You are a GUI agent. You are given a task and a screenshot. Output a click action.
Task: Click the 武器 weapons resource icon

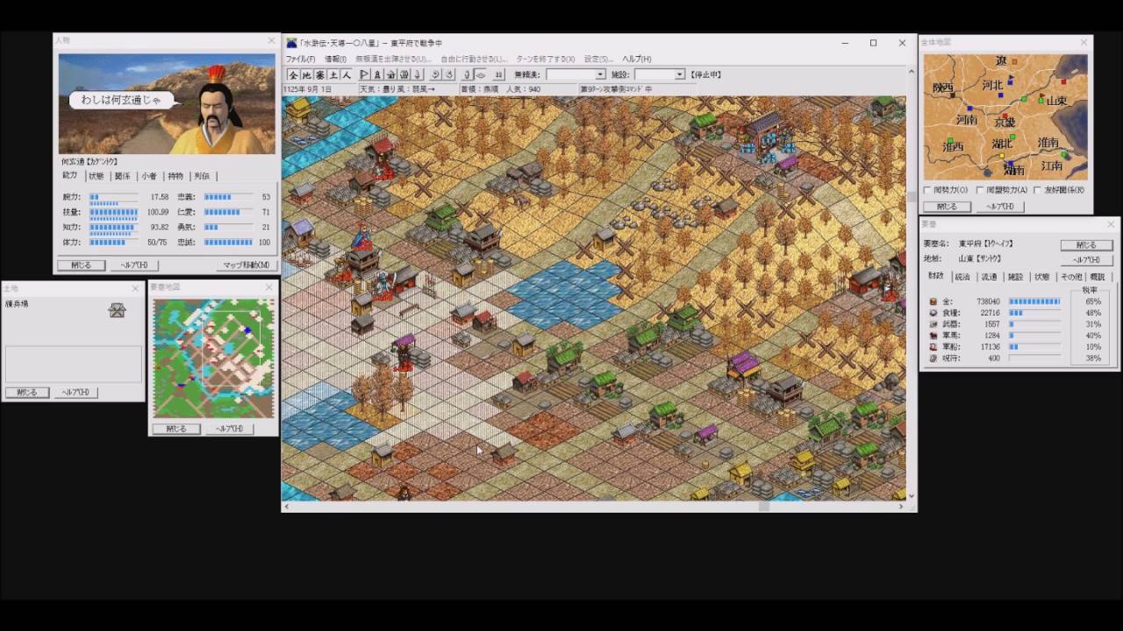(x=933, y=324)
